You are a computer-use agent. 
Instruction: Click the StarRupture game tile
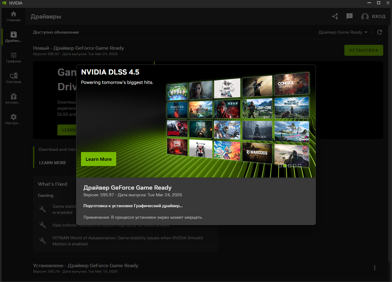pos(201,110)
